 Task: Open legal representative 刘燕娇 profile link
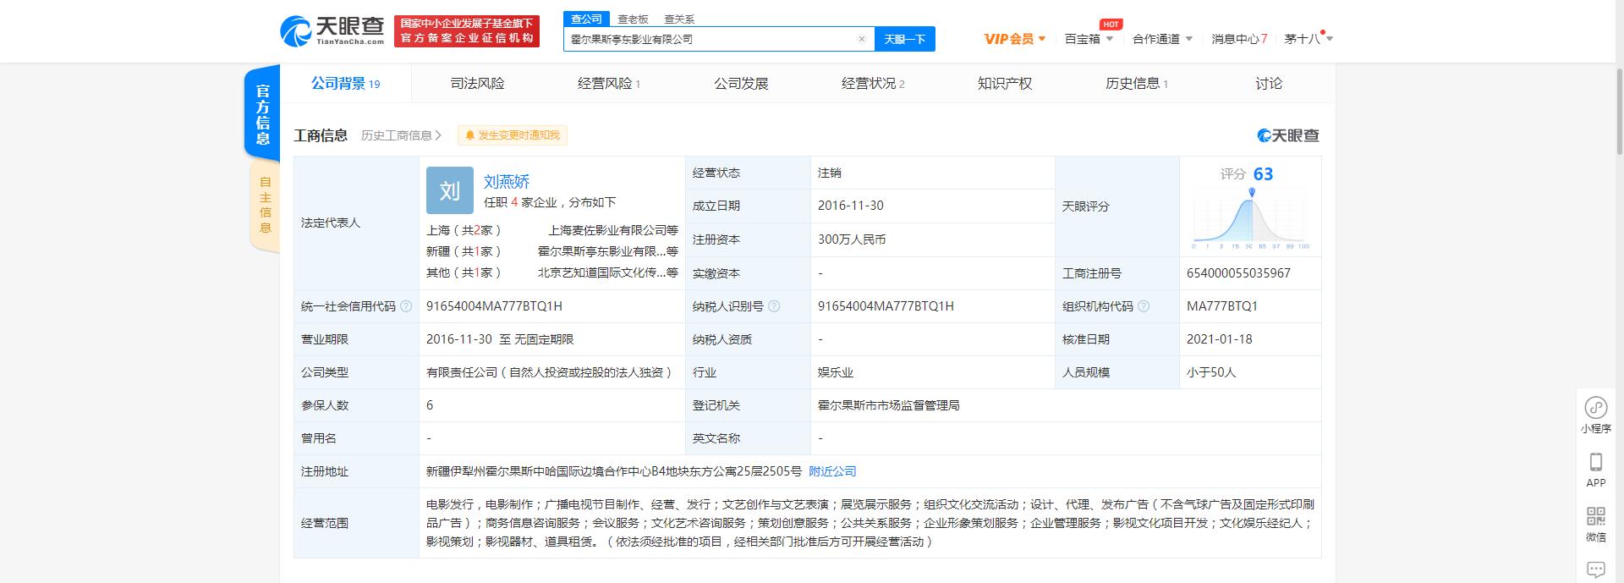pyautogui.click(x=507, y=181)
